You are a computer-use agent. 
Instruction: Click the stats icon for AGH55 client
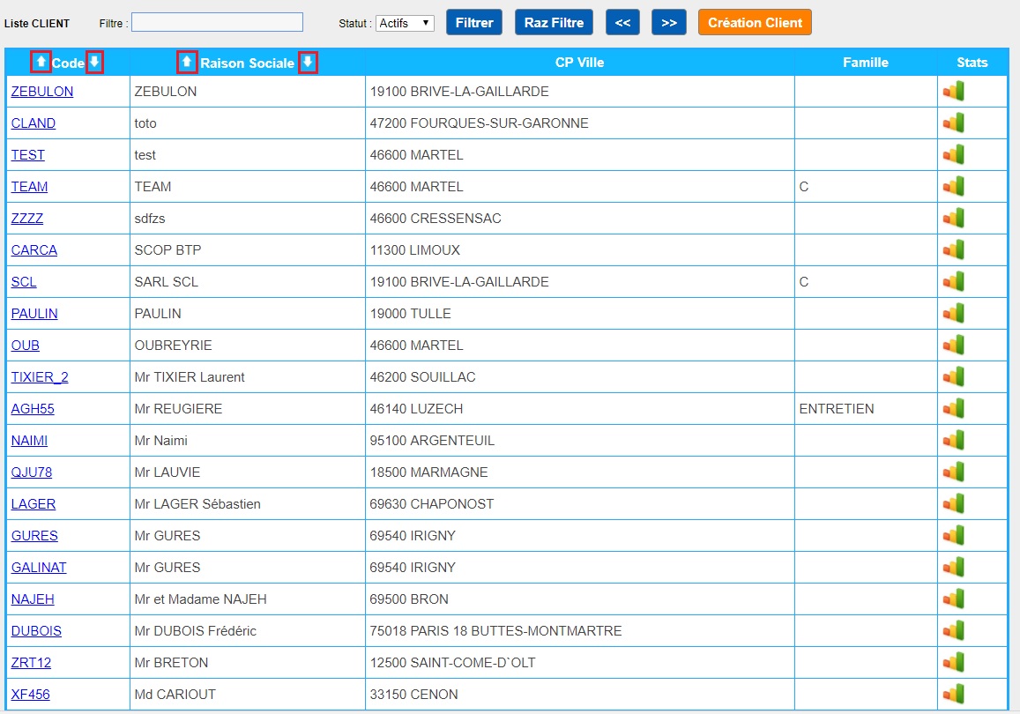[x=953, y=409]
